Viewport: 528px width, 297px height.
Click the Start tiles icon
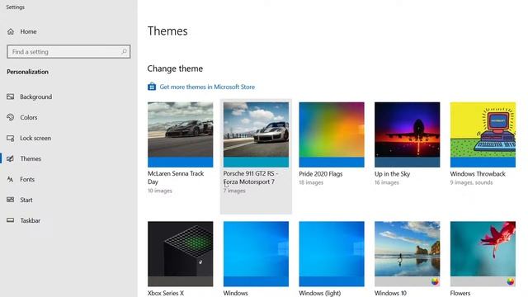click(x=11, y=200)
